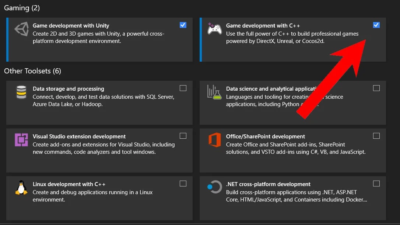The width and height of the screenshot is (400, 225).
Task: Check the .NET cross-platform development checkbox
Action: click(376, 184)
